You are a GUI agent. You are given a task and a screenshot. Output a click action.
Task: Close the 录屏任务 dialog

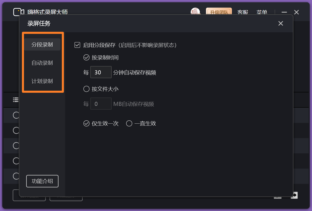point(281,23)
